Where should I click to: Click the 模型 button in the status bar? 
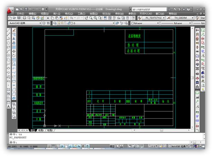tap(112, 147)
